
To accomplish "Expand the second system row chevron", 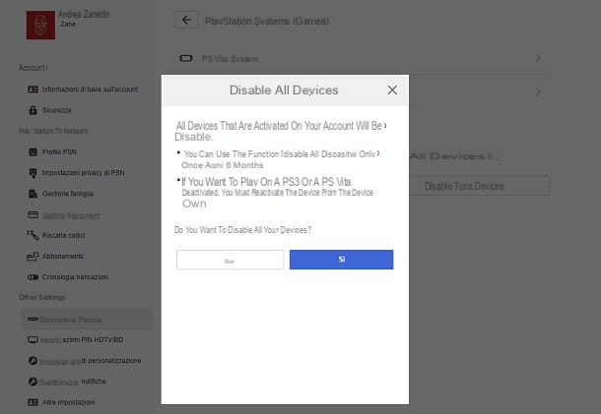I will coord(538,91).
